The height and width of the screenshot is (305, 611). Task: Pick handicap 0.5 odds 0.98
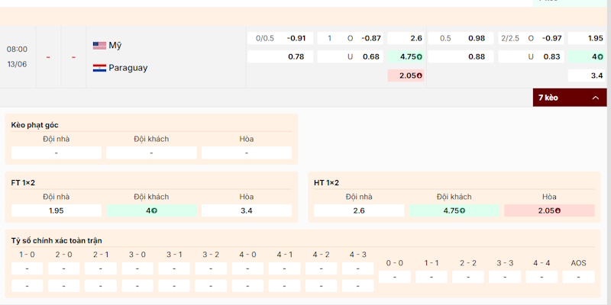pos(461,38)
